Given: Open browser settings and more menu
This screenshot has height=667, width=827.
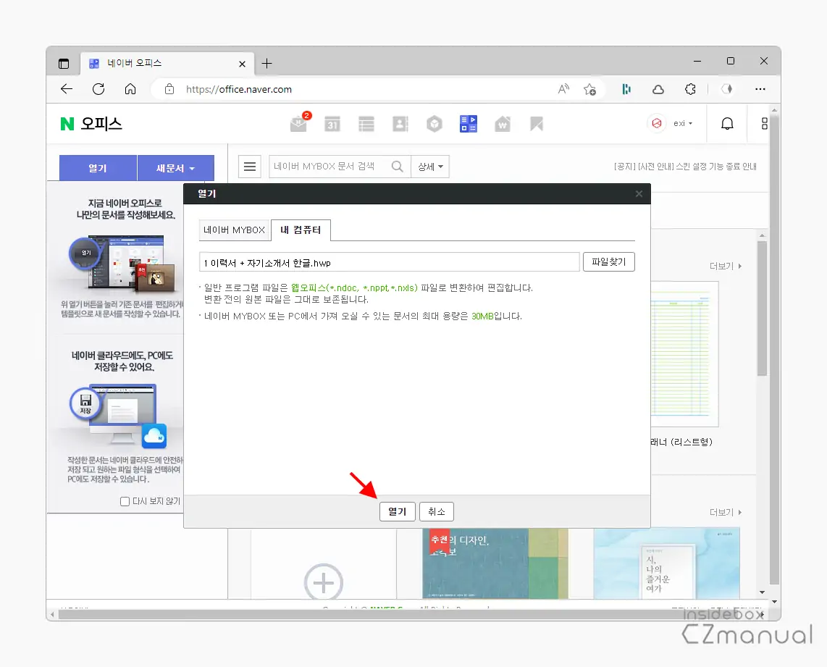Looking at the screenshot, I should coord(760,89).
